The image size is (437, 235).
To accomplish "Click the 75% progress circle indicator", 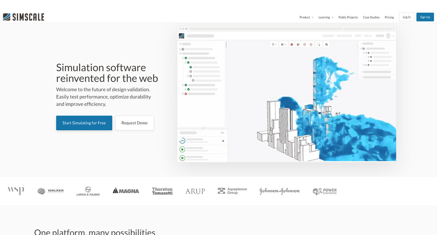I will (182, 141).
